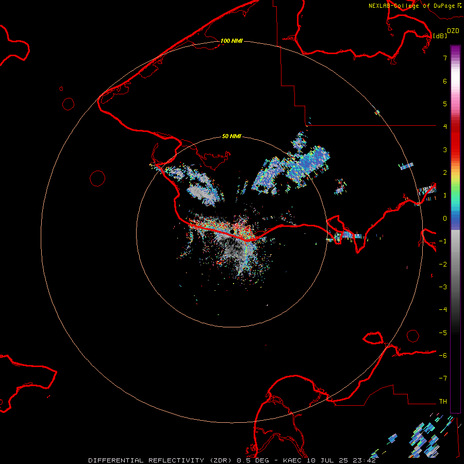
Task: Click the 6 value on the colorbar scale
Action: tap(445, 81)
